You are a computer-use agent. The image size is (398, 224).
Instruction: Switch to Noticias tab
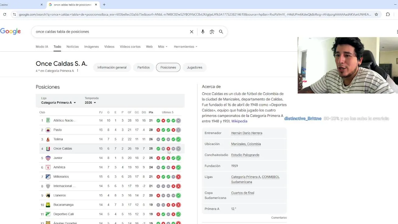[72, 47]
